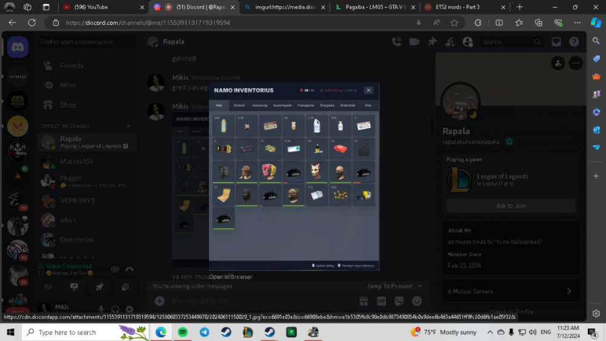Open View Full Profile link

tap(511, 311)
